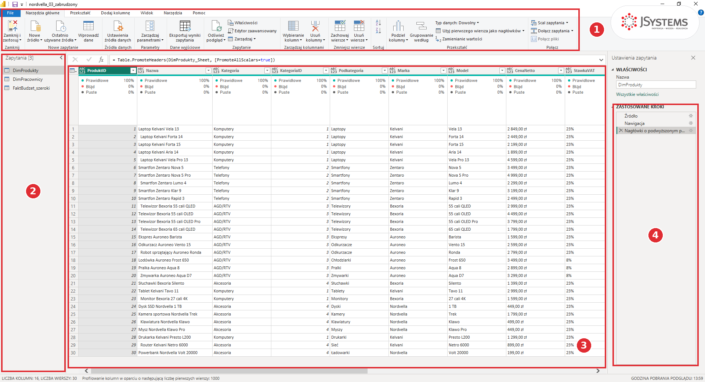Switch to the Dodaj kolumnę tab
The width and height of the screenshot is (705, 382).
click(115, 13)
